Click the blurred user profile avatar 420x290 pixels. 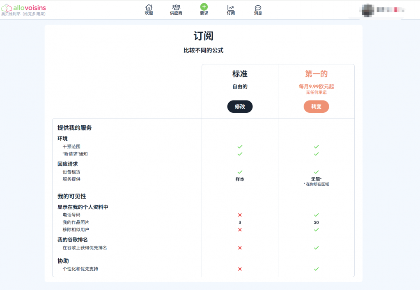pyautogui.click(x=367, y=9)
